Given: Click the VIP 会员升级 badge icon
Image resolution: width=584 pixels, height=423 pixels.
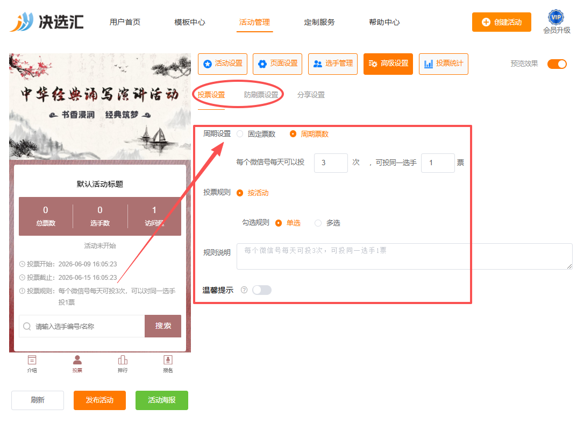Looking at the screenshot, I should (x=556, y=17).
